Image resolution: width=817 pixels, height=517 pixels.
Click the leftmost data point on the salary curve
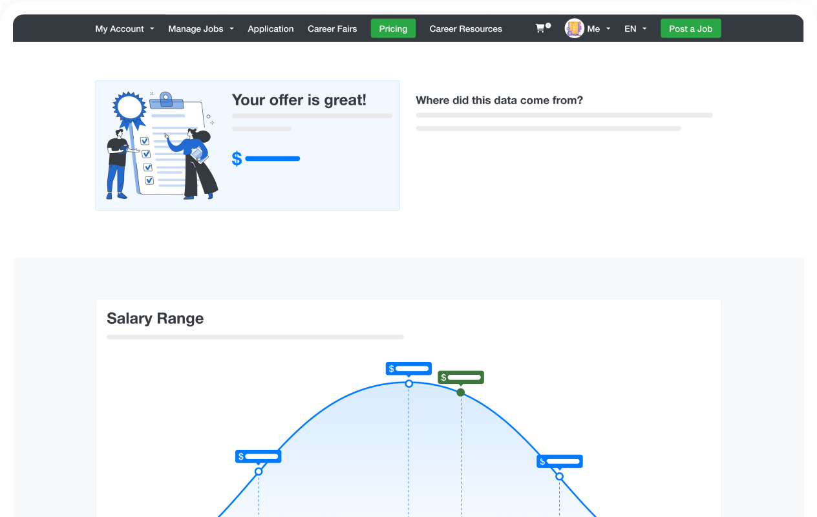pyautogui.click(x=259, y=472)
